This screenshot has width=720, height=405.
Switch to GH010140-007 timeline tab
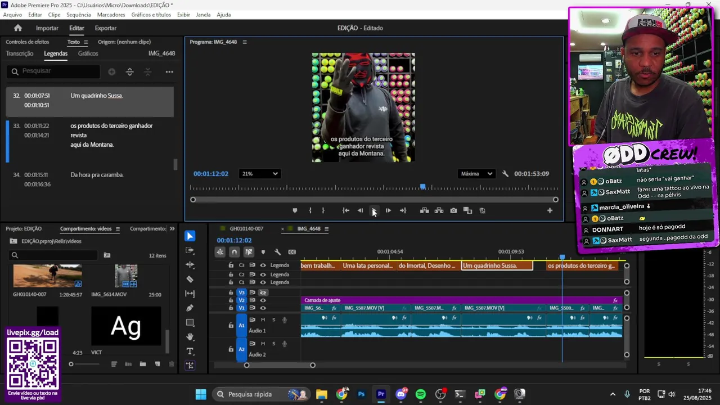pos(246,229)
